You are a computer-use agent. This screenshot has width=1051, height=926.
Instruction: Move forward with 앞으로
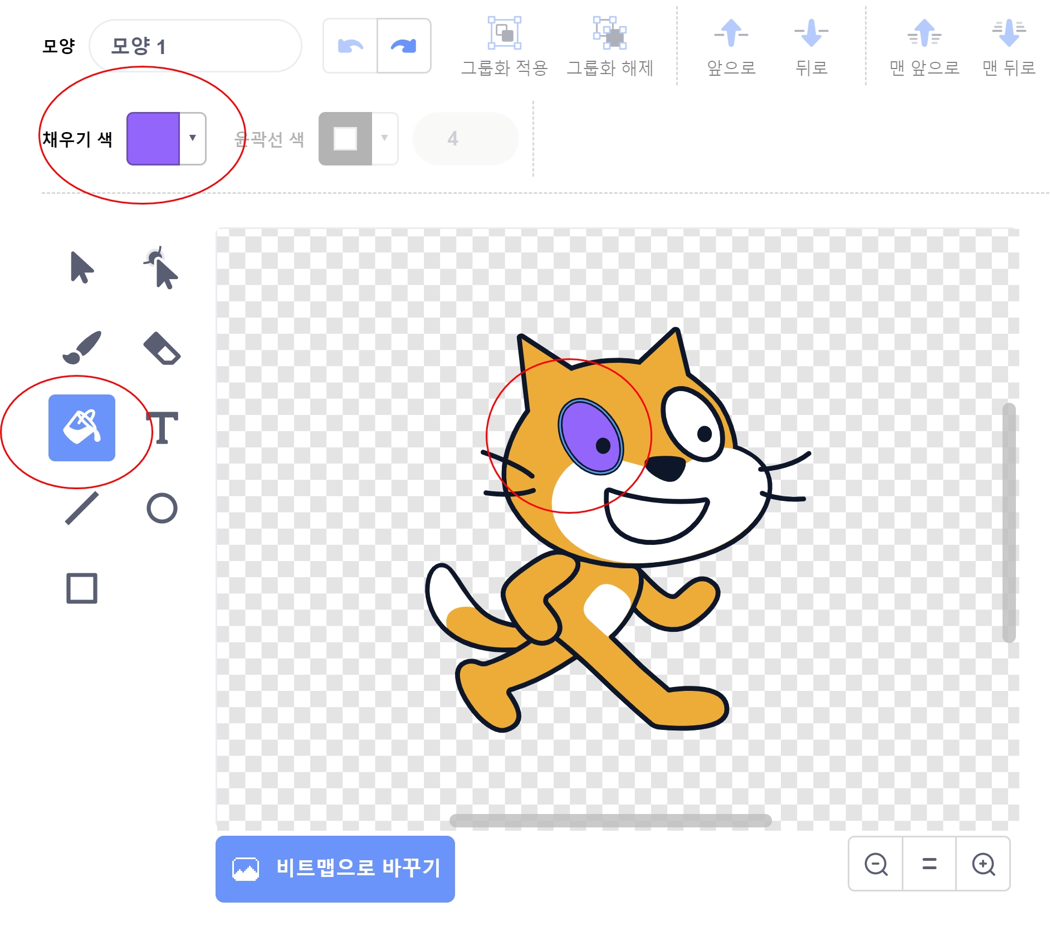coord(731,47)
